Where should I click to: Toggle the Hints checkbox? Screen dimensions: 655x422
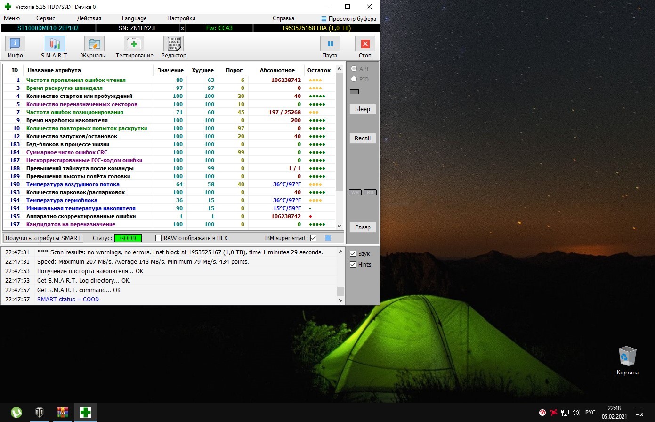(353, 265)
